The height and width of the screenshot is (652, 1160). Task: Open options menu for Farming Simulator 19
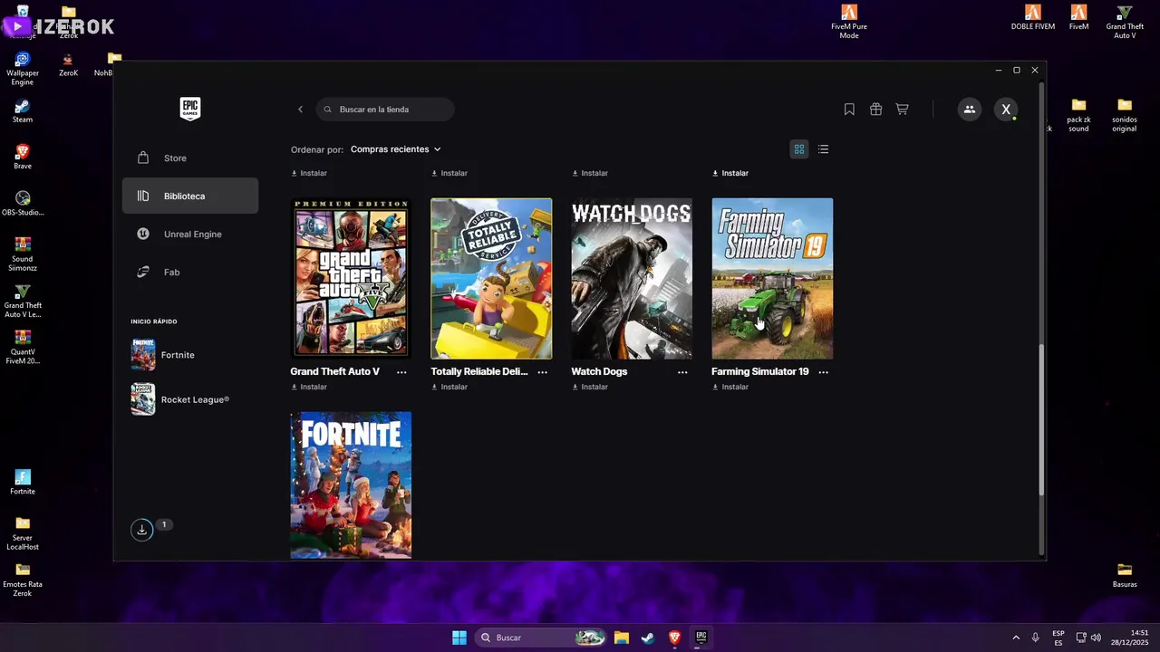[823, 372]
